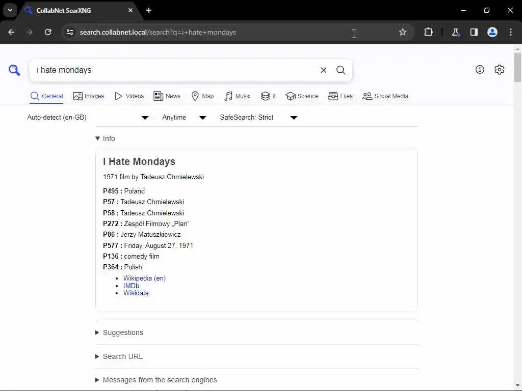This screenshot has height=391, width=522.
Task: Reload the page
Action: coord(48,32)
